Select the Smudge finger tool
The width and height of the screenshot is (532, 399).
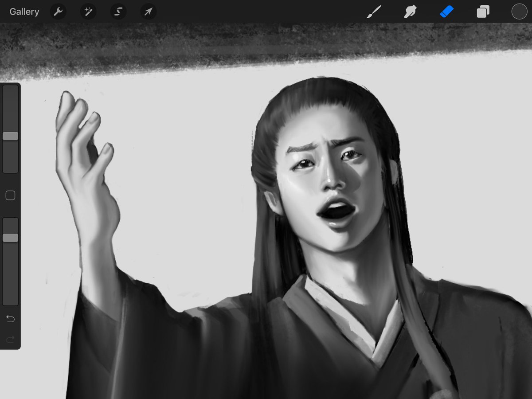[410, 12]
